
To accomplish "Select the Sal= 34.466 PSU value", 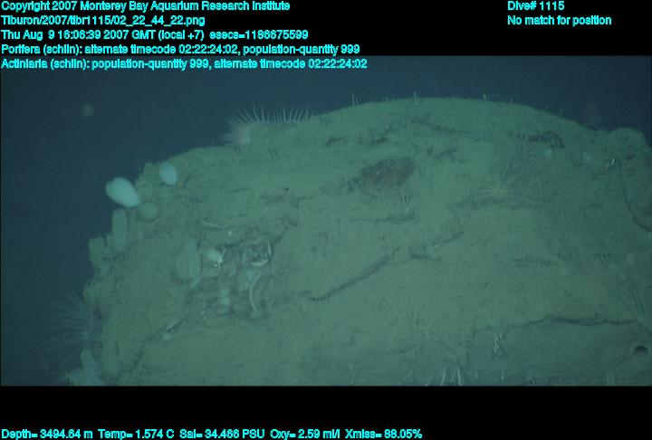I will [x=222, y=435].
